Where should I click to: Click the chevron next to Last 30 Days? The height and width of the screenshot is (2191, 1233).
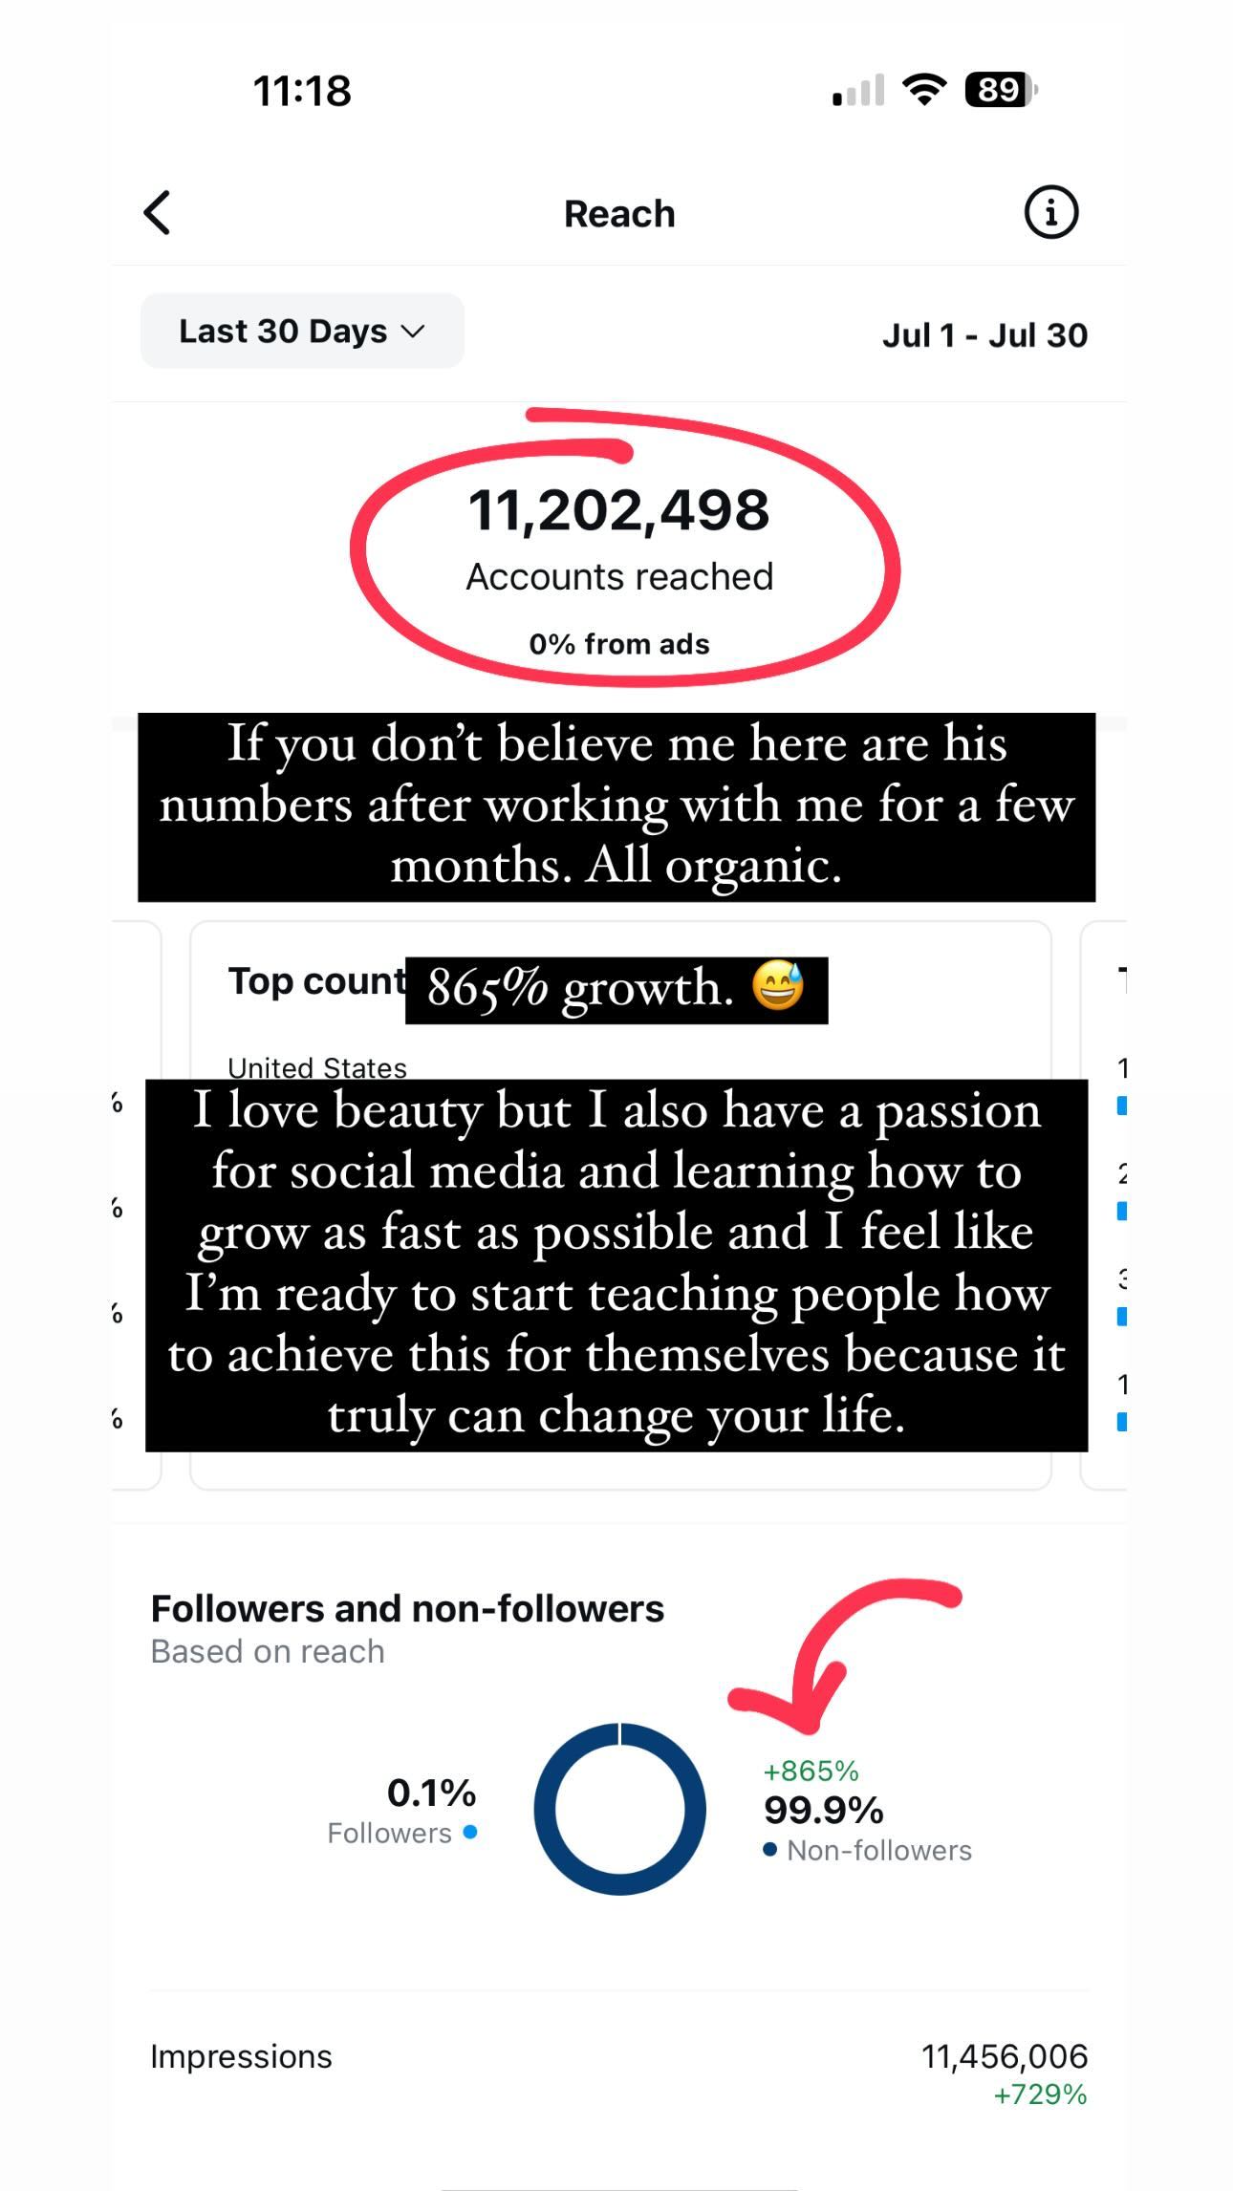(412, 332)
